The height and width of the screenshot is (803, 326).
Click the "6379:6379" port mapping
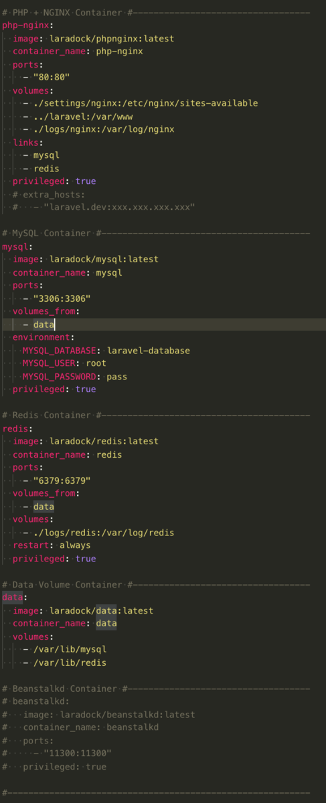tap(62, 480)
